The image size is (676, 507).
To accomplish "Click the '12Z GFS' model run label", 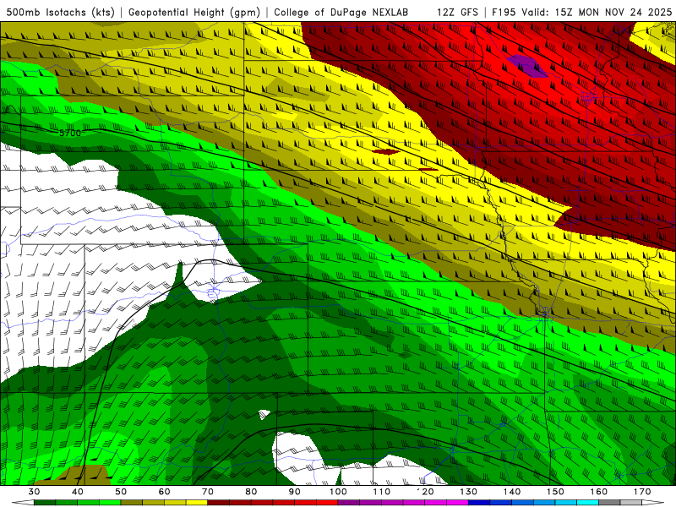I will (457, 13).
